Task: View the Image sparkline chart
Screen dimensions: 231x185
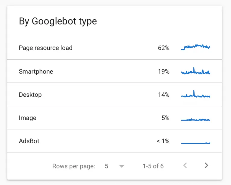Action: (x=196, y=120)
